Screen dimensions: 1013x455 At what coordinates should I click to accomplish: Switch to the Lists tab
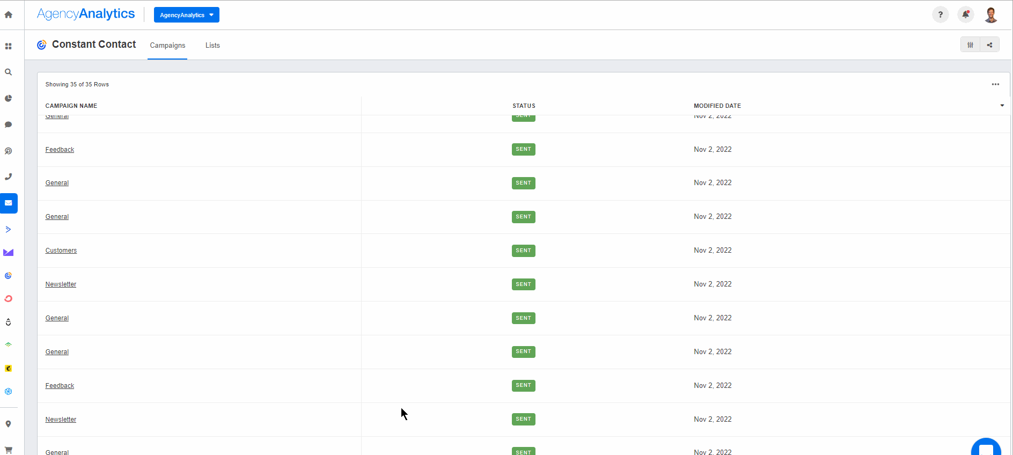pos(212,46)
